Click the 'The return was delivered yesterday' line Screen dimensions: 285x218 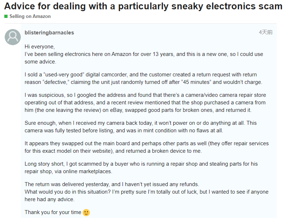(x=112, y=184)
